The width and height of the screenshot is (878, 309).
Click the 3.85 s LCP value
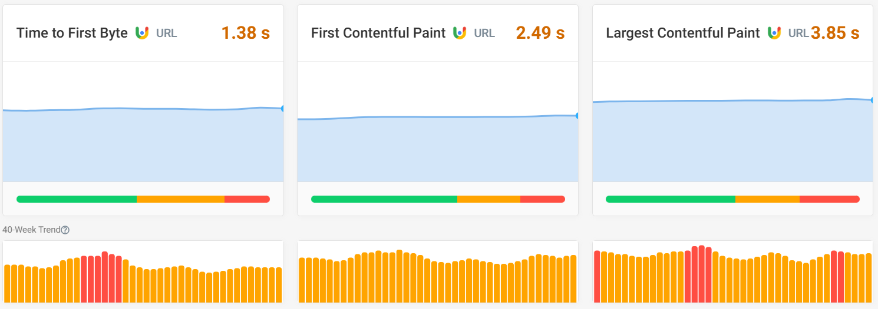tap(835, 33)
